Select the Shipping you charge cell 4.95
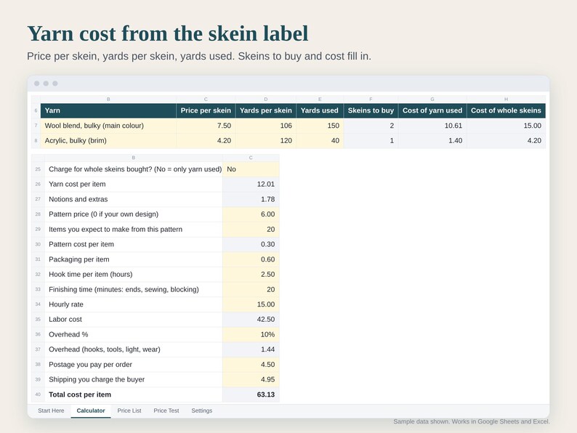Image resolution: width=577 pixels, height=433 pixels. pos(251,380)
